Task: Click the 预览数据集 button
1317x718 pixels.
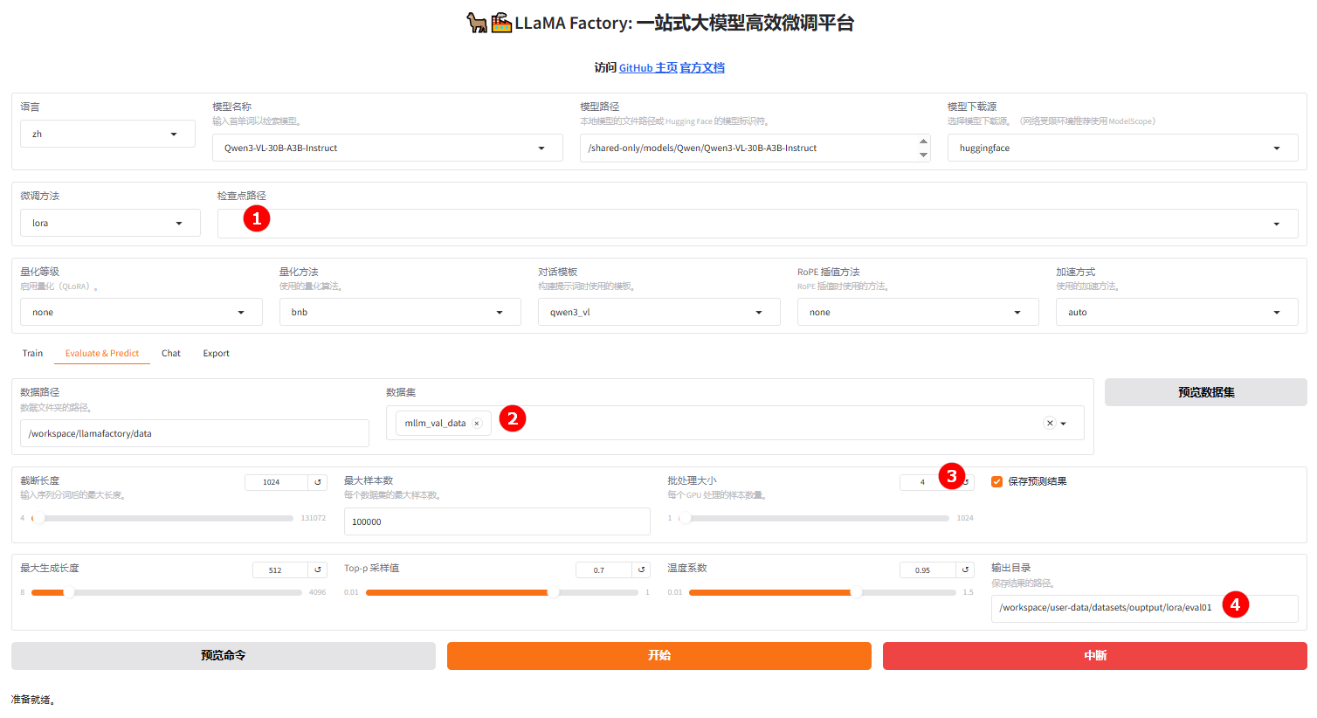Action: pyautogui.click(x=1205, y=392)
